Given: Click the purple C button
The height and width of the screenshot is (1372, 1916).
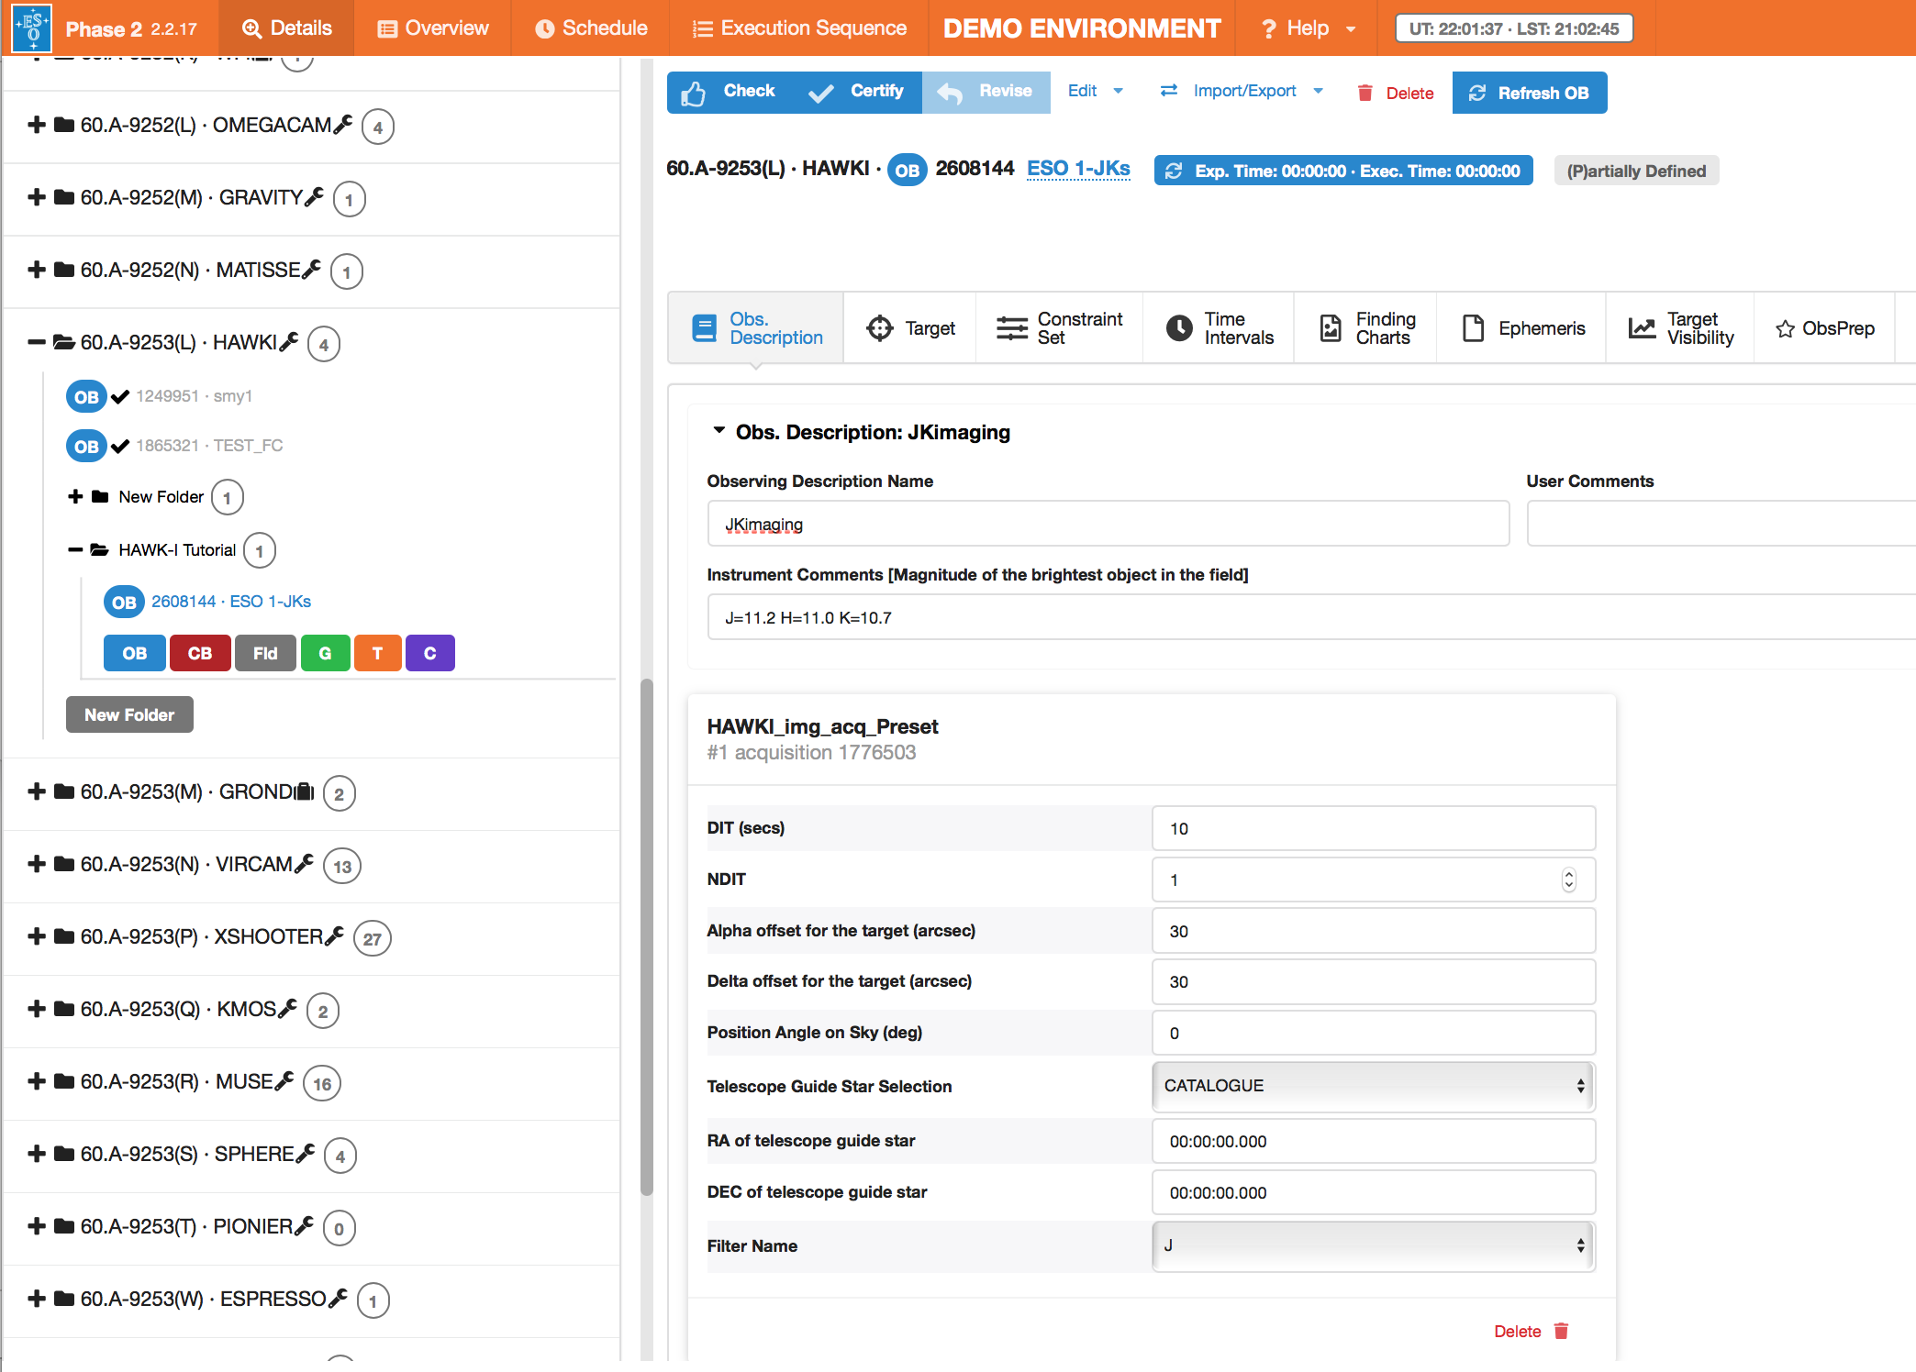Looking at the screenshot, I should point(429,653).
